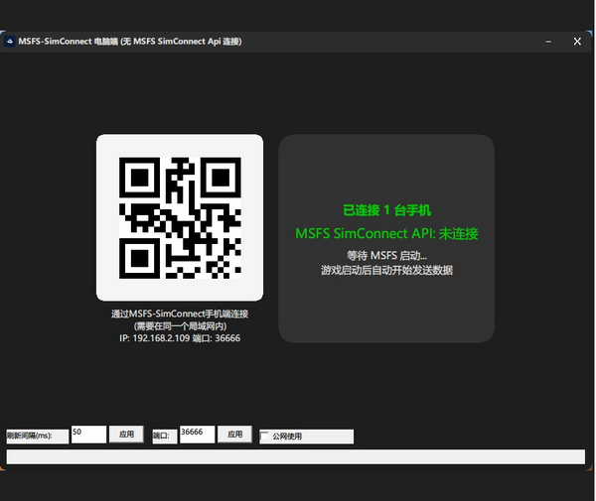Screen dimensions: 596x501
Task: Click the 已连接 1 台手机 status text
Action: [x=387, y=210]
